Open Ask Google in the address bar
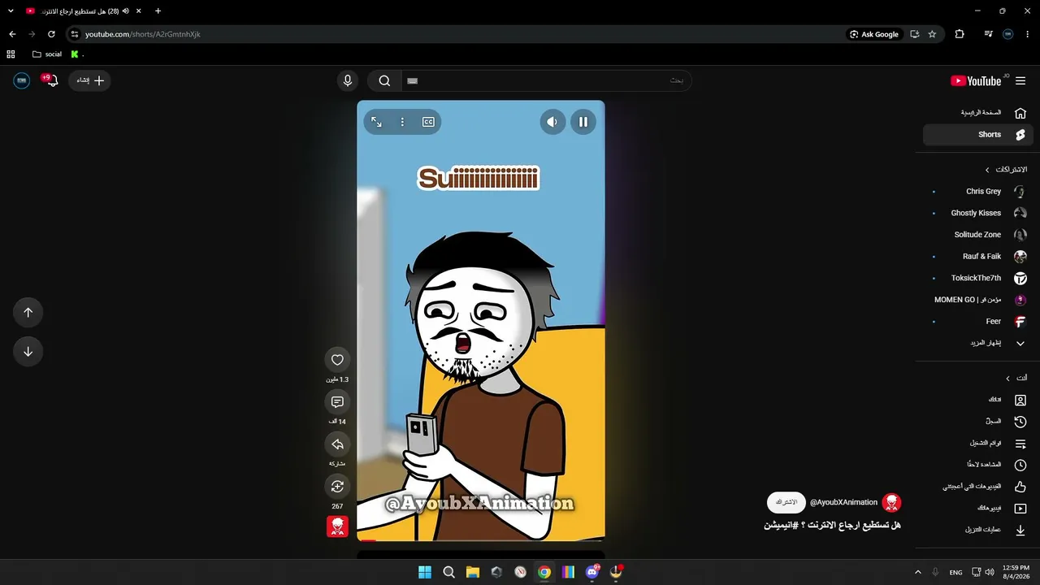The image size is (1040, 585). 874,34
